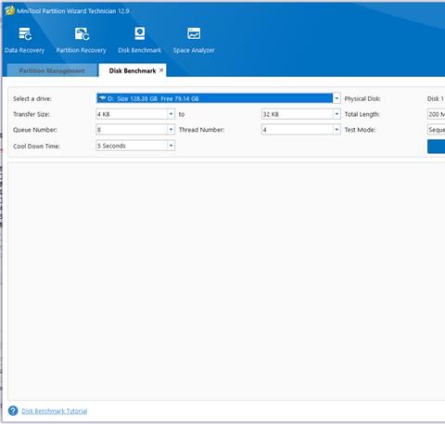The image size is (445, 424).
Task: Click the help question mark icon
Action: tap(13, 411)
